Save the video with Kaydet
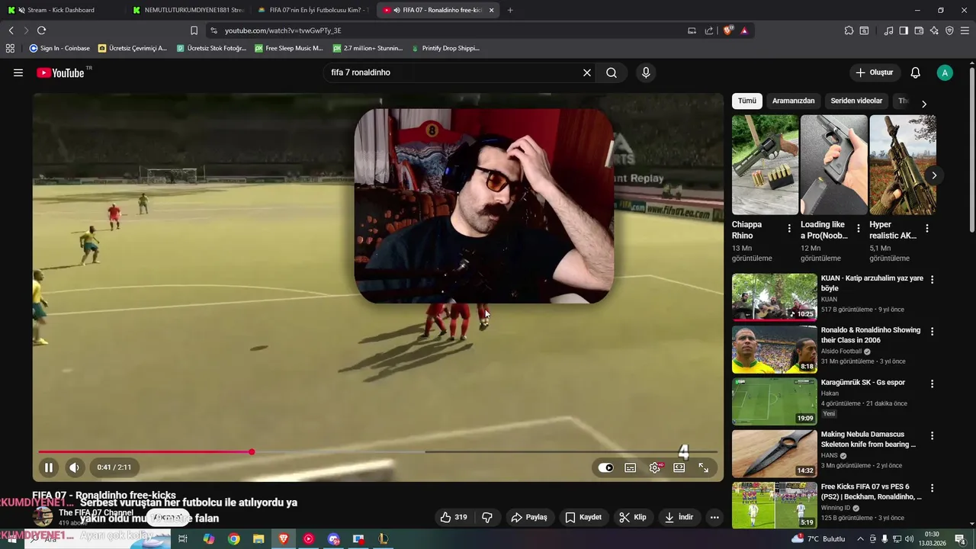Screen dimensions: 976x549 pos(583,517)
